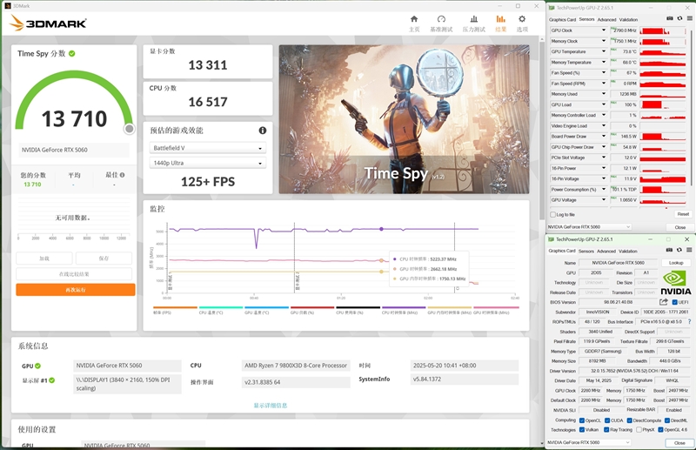
Task: Click the 保存 save button
Action: point(104,259)
